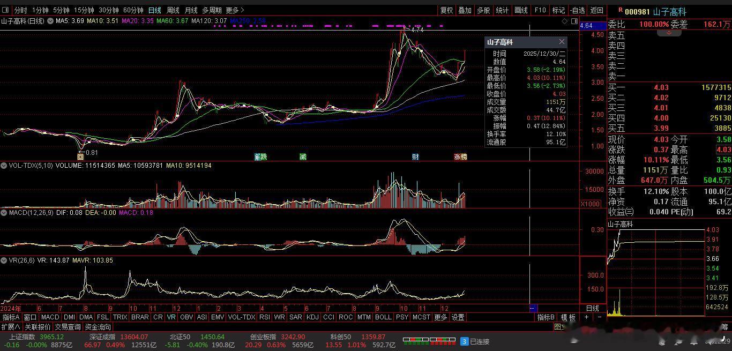Click the diamond icon above the price axis
The width and height of the screenshot is (732, 351).
point(565,21)
